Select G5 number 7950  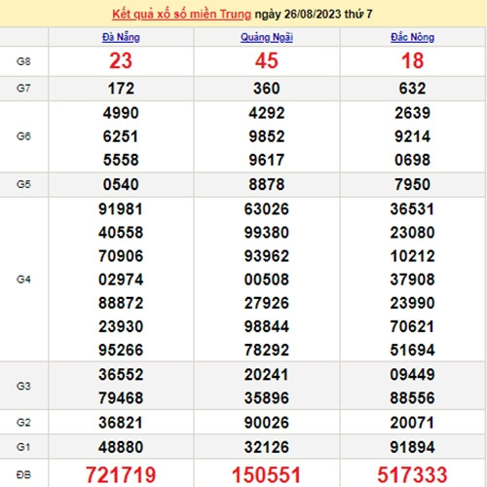point(412,184)
